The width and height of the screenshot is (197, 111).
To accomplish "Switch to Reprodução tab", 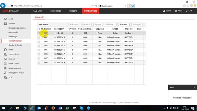I will 55,11.
